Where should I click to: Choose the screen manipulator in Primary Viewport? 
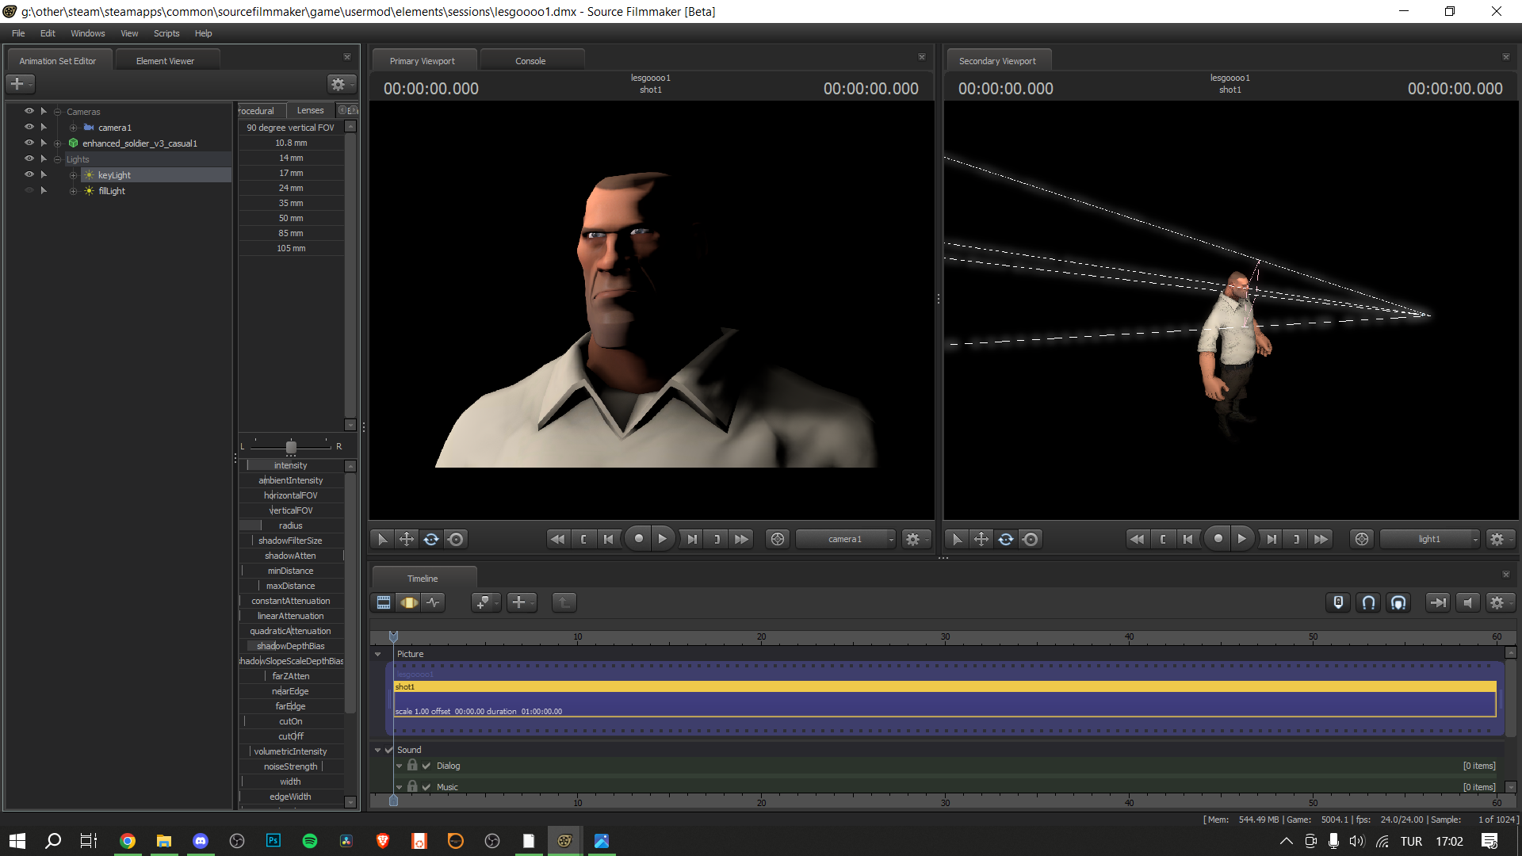(x=456, y=539)
